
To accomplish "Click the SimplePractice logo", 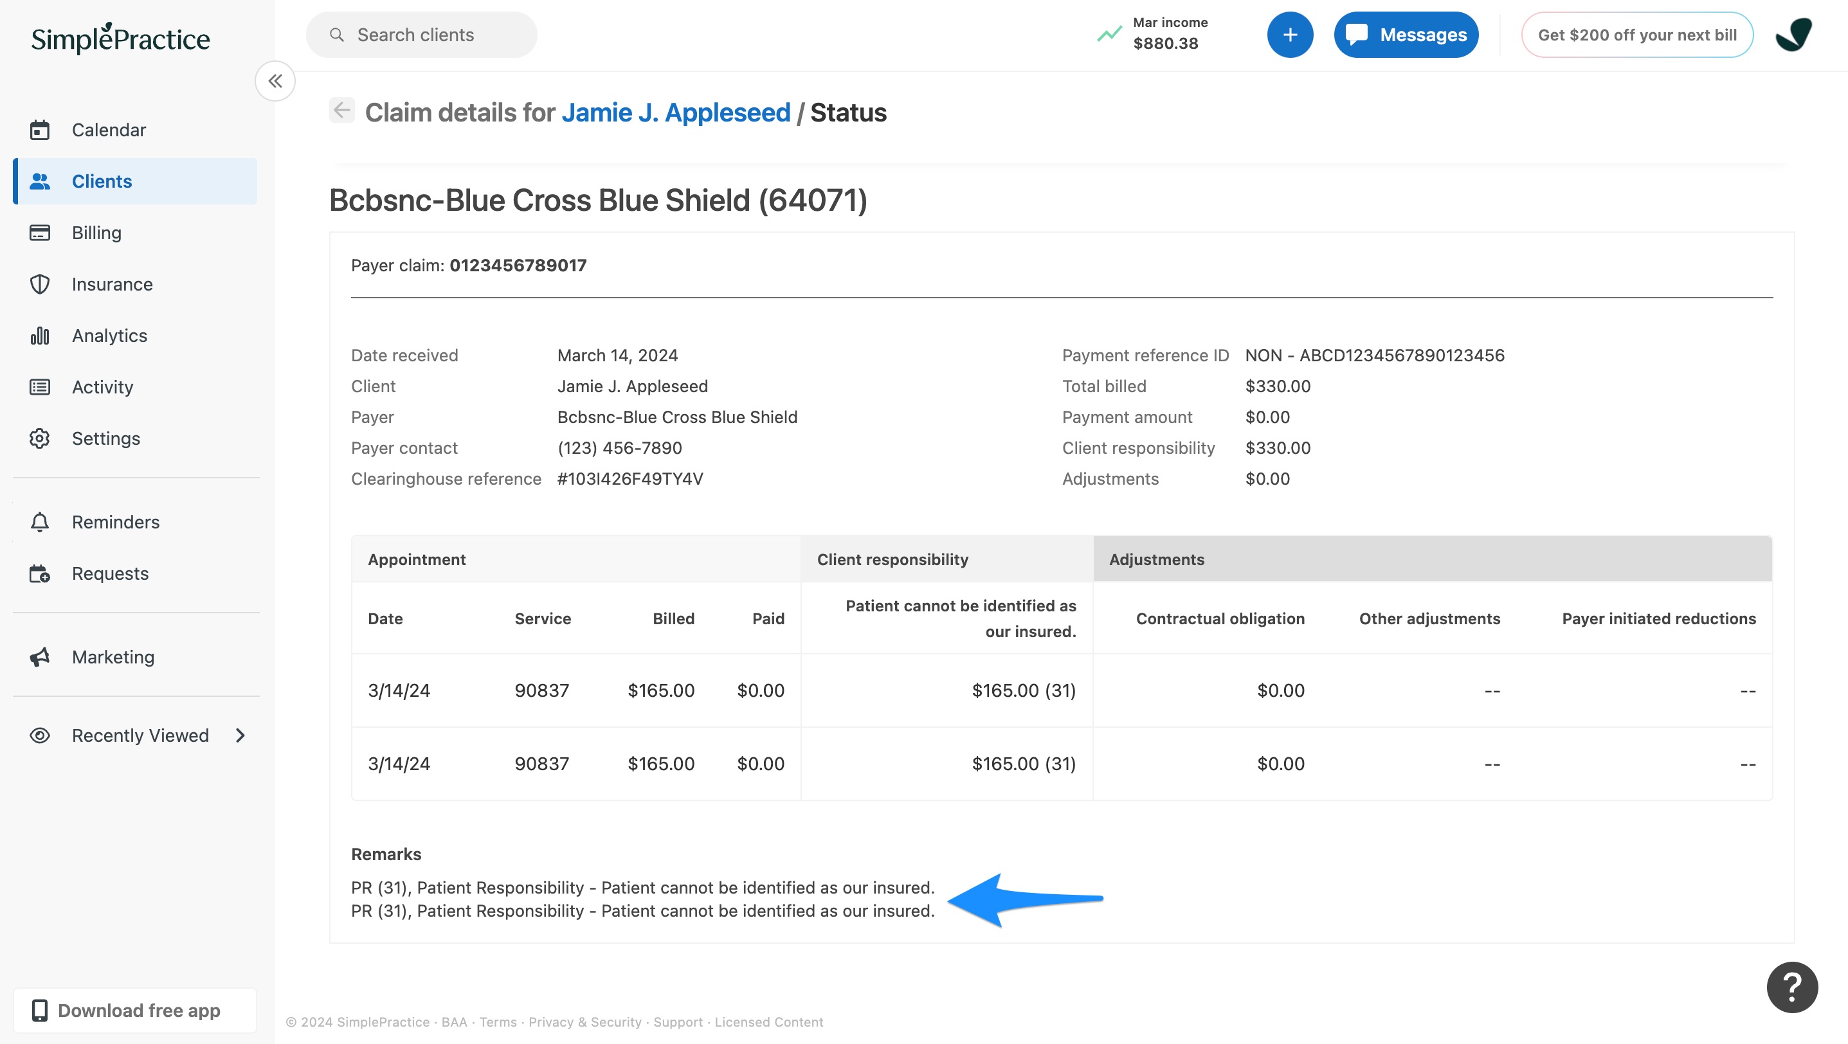I will [x=120, y=38].
